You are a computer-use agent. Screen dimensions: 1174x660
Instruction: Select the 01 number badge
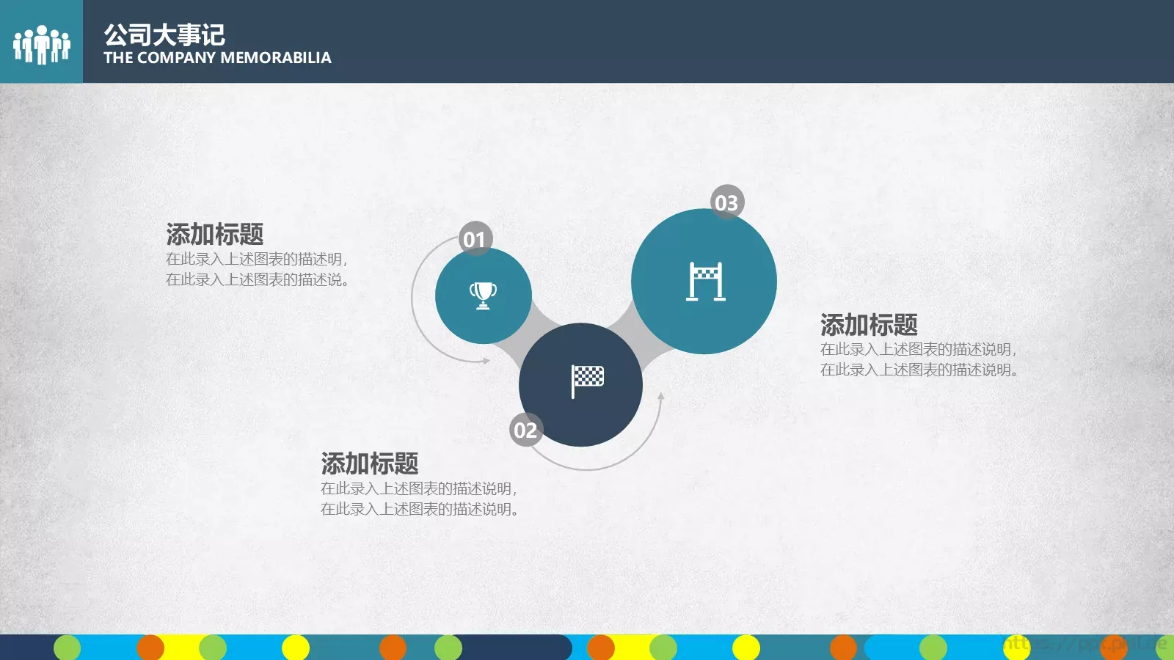tap(475, 239)
